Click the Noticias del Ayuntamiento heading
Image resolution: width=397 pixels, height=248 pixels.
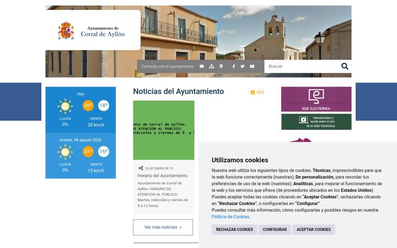tap(179, 91)
